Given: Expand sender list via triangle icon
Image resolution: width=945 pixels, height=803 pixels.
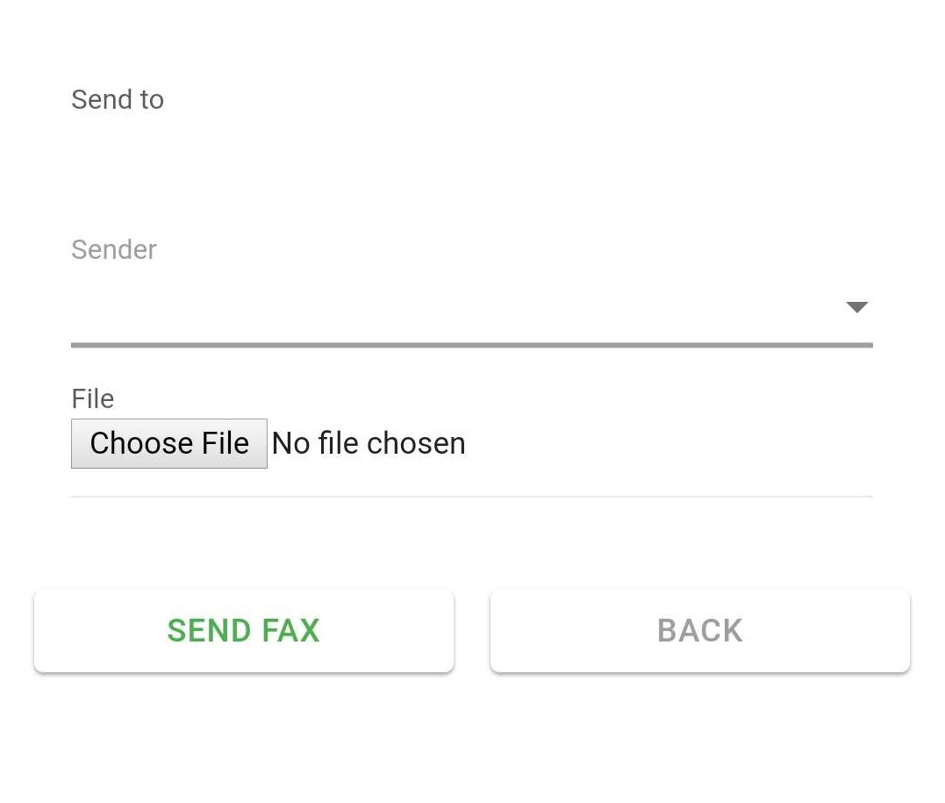Looking at the screenshot, I should (x=856, y=307).
